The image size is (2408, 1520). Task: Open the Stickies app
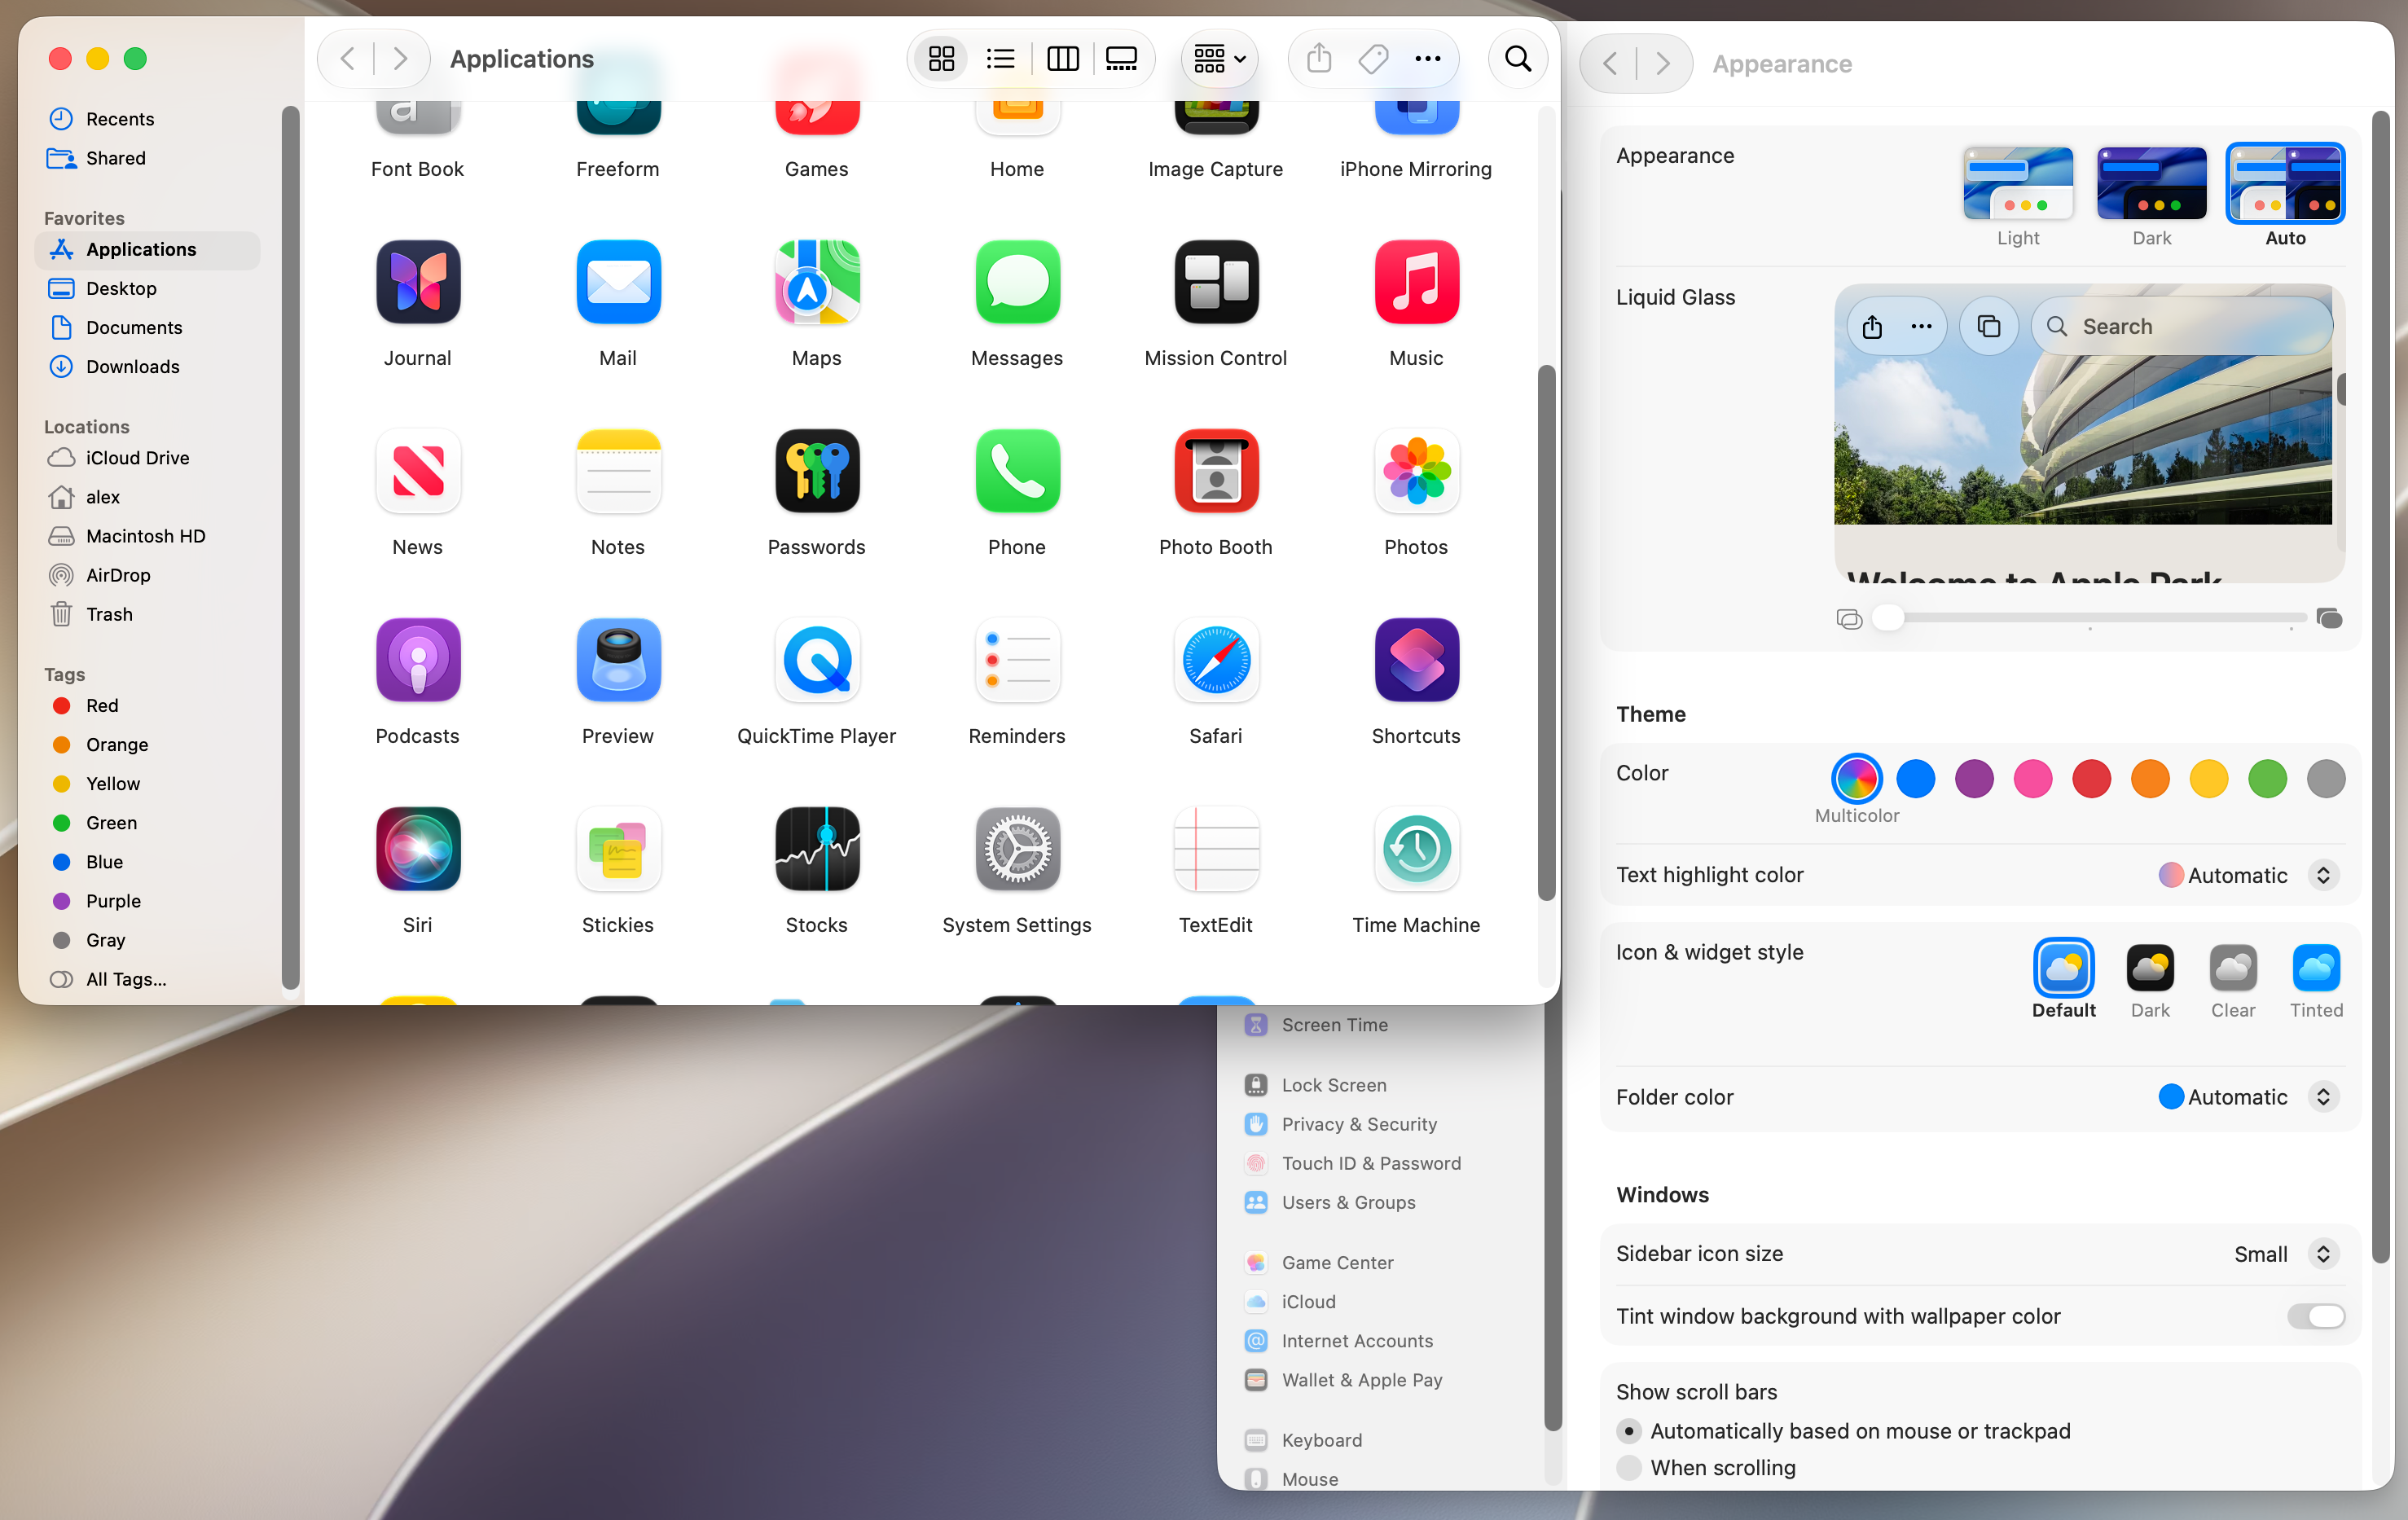point(618,849)
